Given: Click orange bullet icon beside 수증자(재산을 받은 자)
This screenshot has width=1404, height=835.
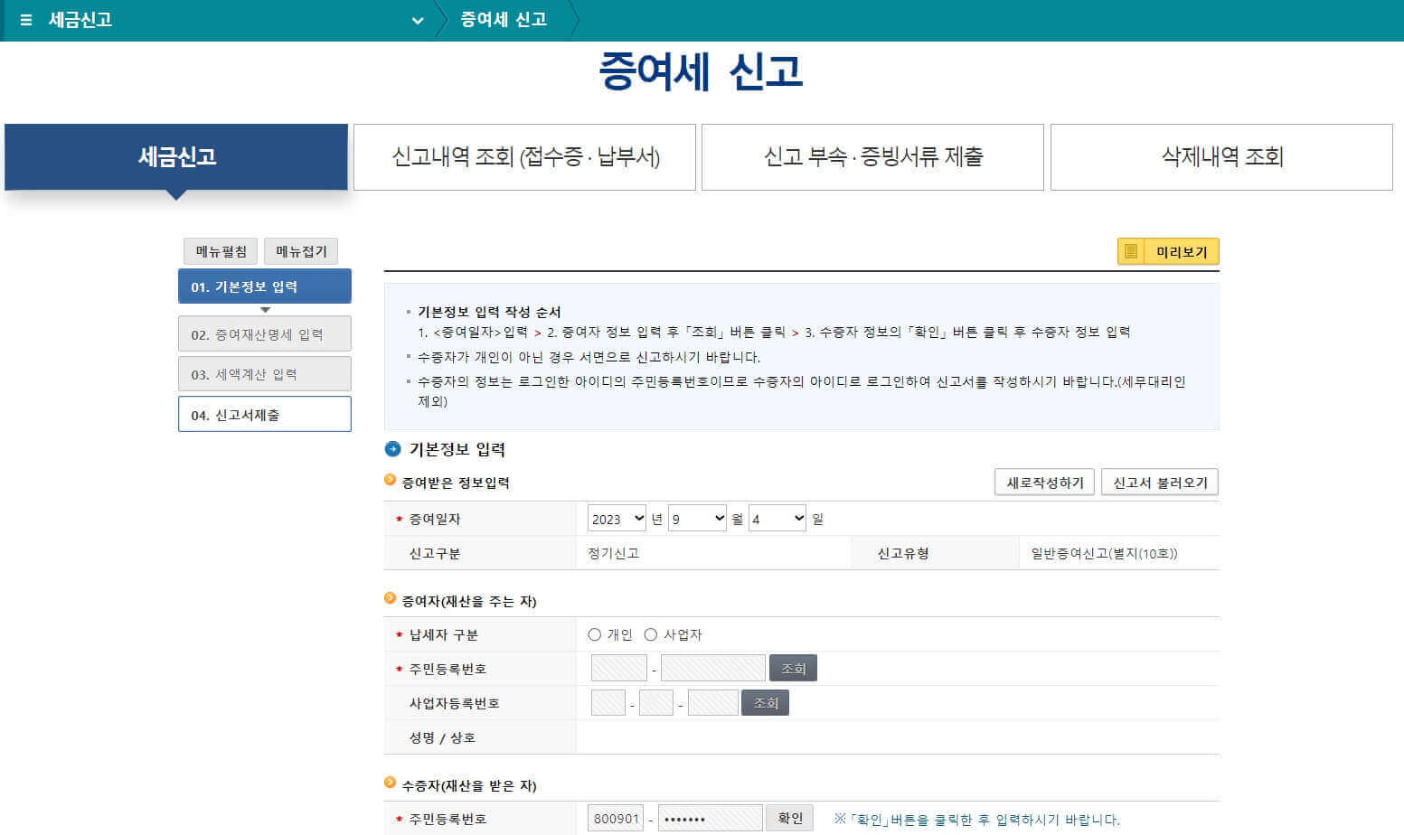Looking at the screenshot, I should pos(391,783).
